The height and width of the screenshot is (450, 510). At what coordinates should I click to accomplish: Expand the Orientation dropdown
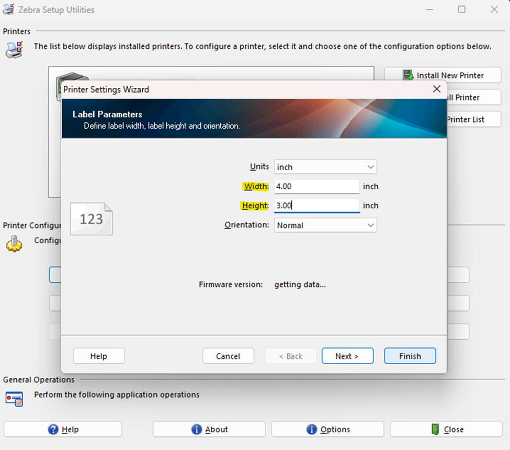point(325,226)
